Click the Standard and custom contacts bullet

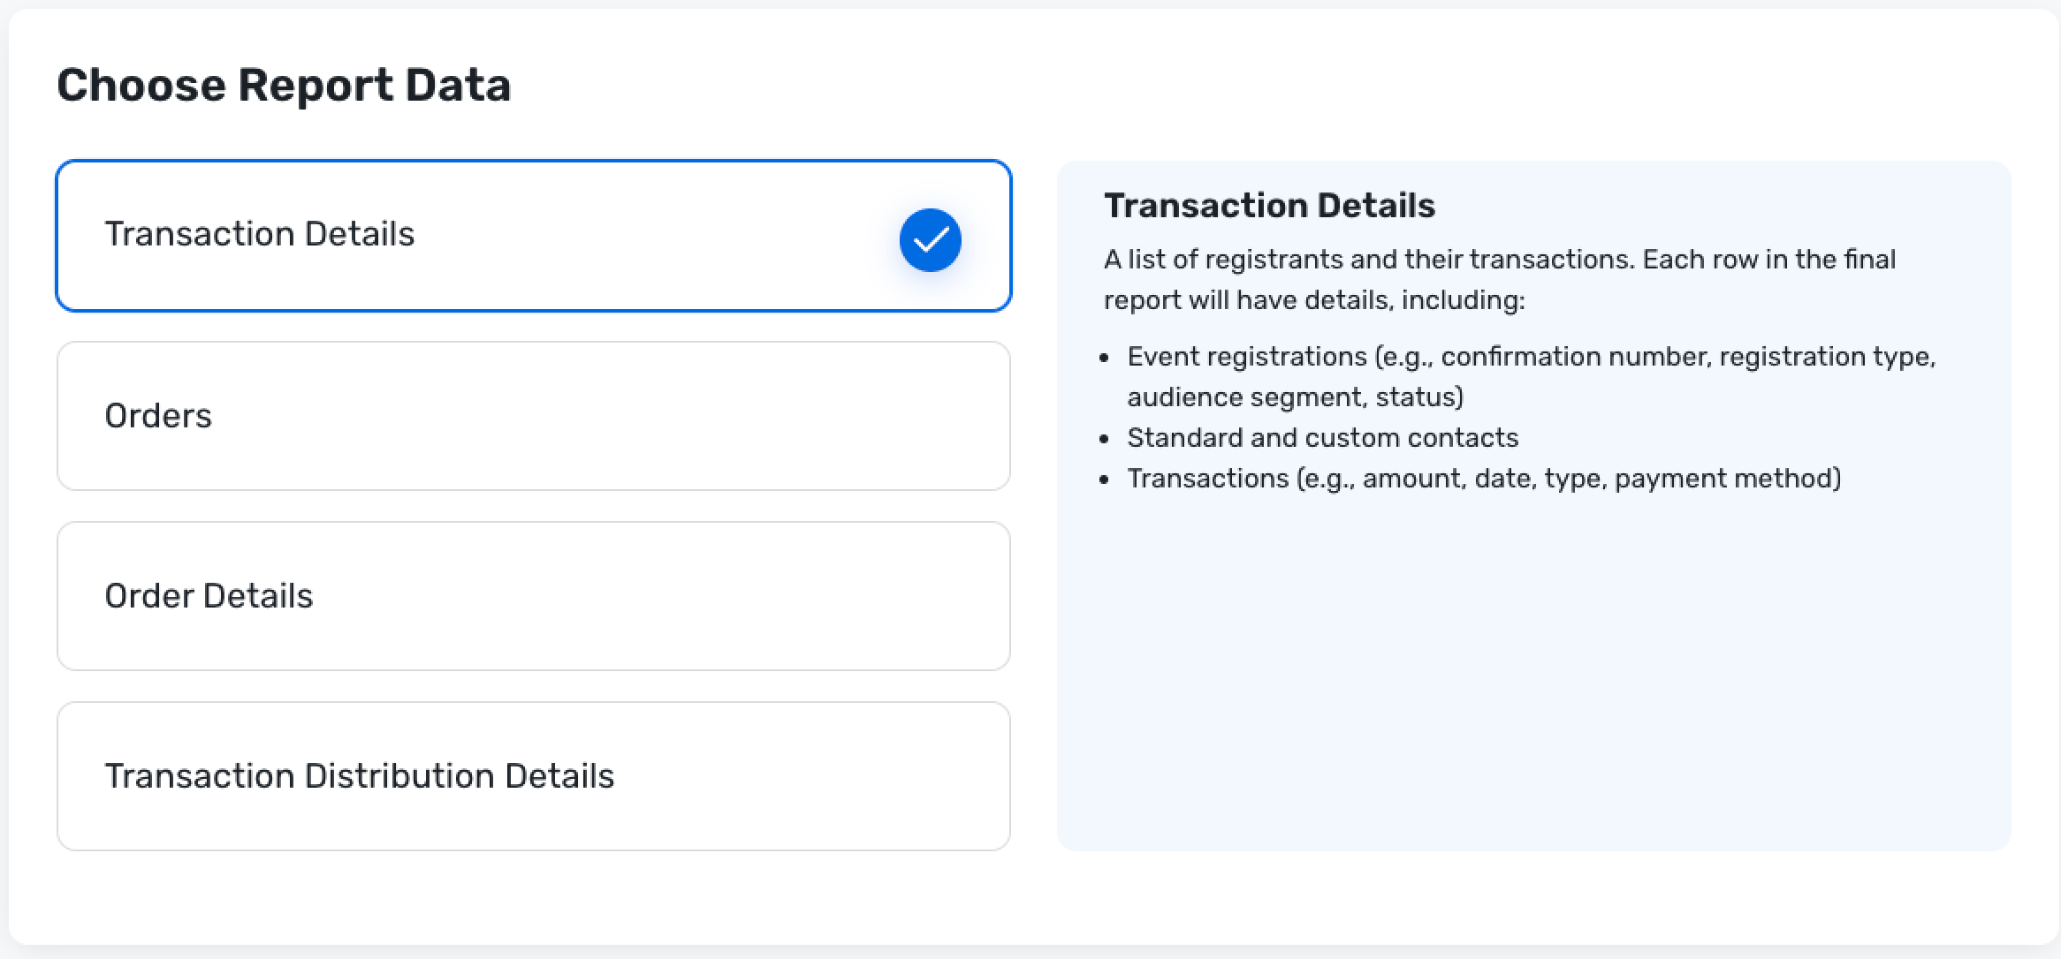coord(1322,438)
